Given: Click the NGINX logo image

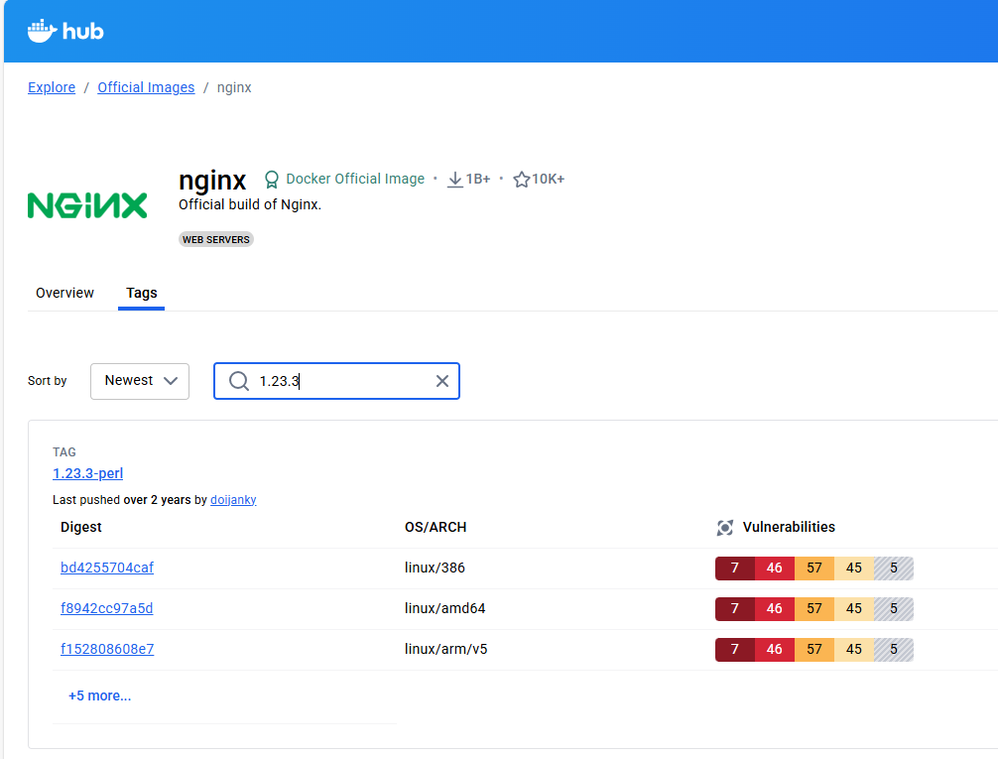Looking at the screenshot, I should [87, 205].
